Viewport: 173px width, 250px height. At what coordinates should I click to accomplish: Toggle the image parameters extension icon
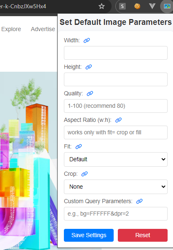click(167, 6)
